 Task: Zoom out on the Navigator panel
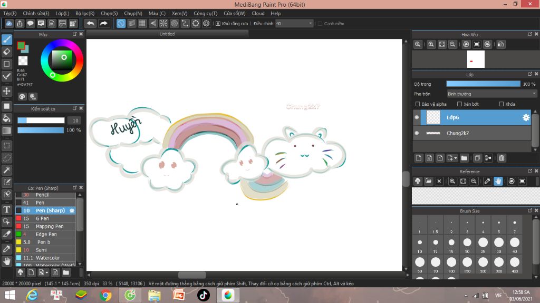[x=452, y=44]
